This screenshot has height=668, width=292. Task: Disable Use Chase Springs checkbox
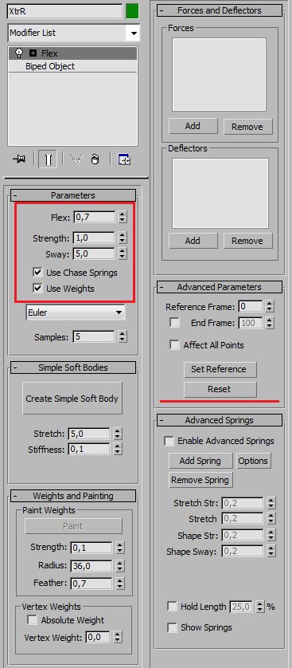38,273
